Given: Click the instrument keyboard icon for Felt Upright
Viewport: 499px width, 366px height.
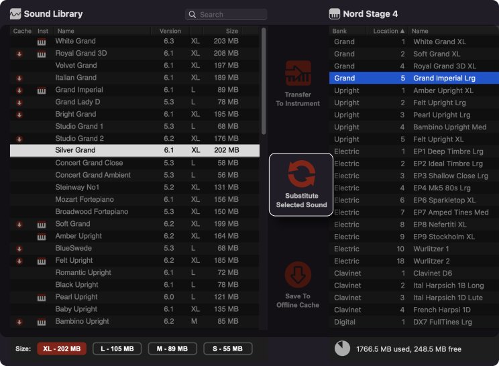Looking at the screenshot, I should pyautogui.click(x=42, y=261).
